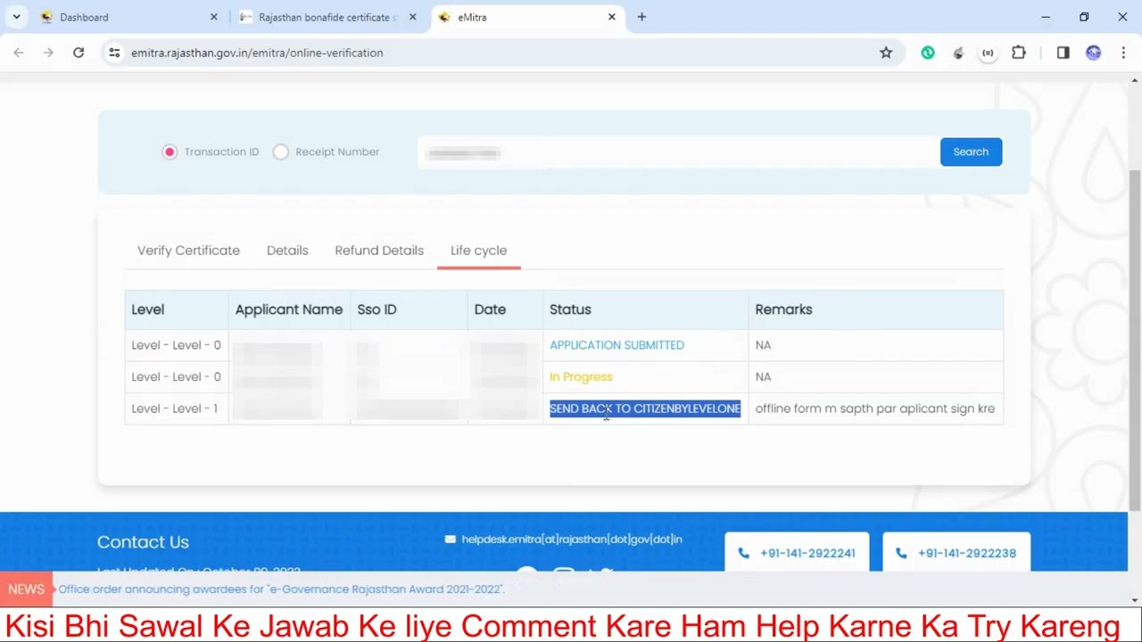Image resolution: width=1142 pixels, height=642 pixels.
Task: Go back to the previous page
Action: 19,53
